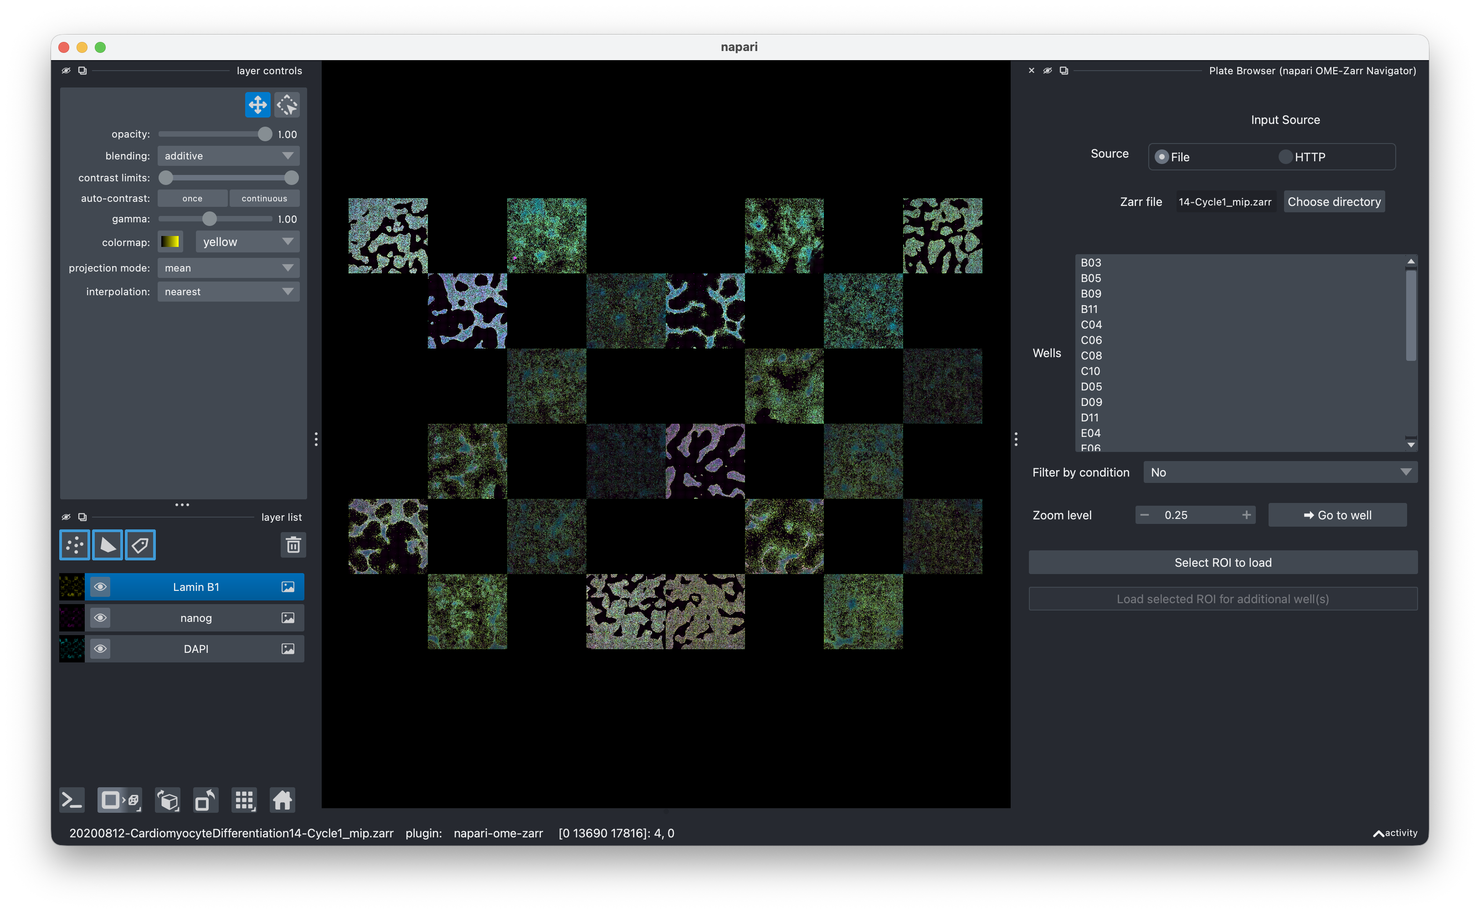Click the Choose directory button
1480x913 pixels.
point(1334,202)
